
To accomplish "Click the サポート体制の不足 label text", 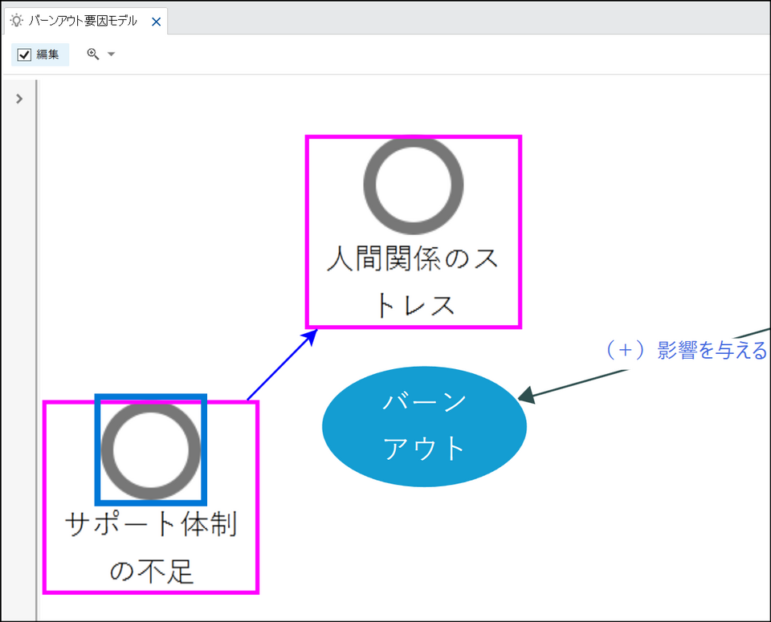I will point(151,547).
